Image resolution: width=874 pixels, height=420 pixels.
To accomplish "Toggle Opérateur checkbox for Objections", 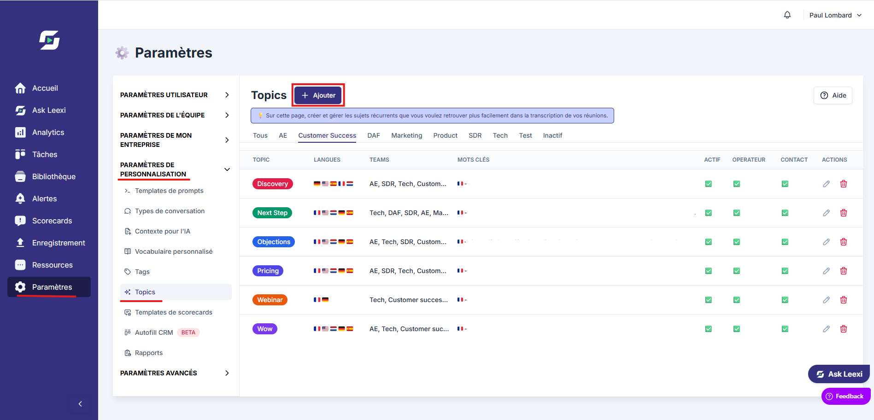I will coord(737,242).
